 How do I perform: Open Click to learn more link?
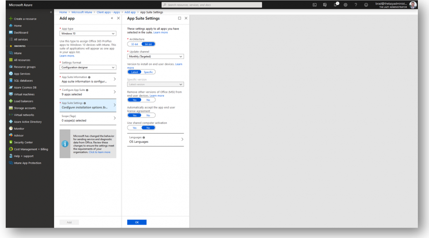[x=100, y=152]
